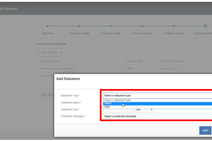Pick the 'Select a datastore type' placeholder option
212x141 pixels.
158,100
